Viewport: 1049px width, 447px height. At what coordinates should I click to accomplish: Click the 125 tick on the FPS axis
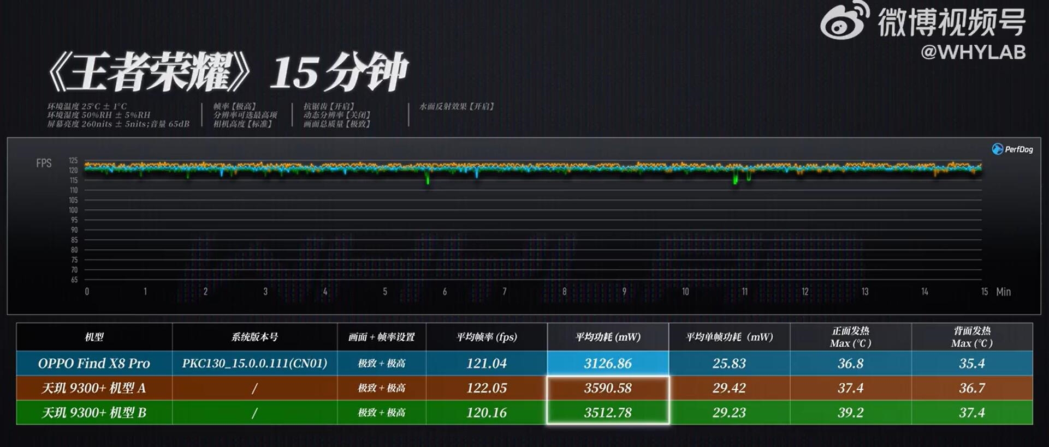73,161
